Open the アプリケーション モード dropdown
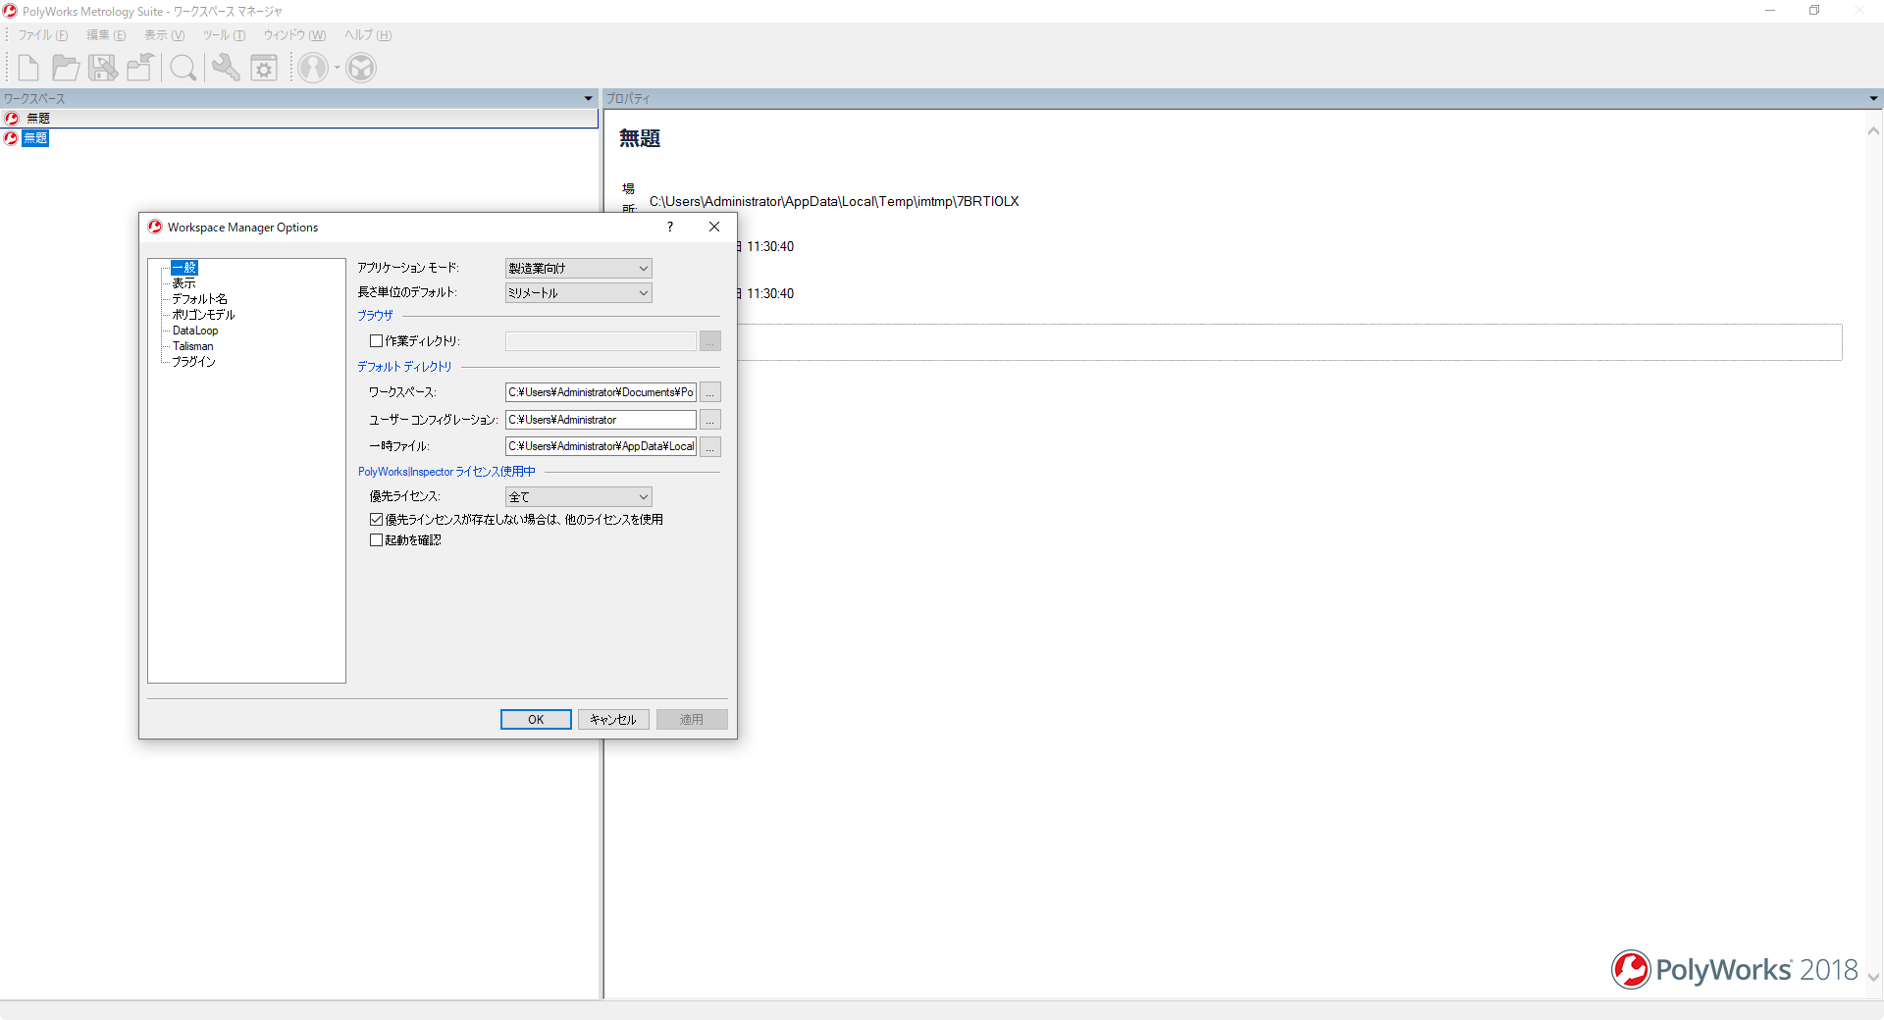Screen dimensions: 1884x1020 click(579, 268)
